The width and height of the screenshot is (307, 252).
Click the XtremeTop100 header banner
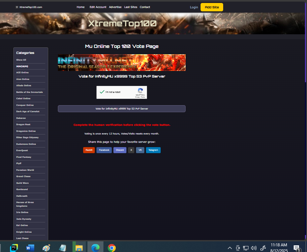pyautogui.click(x=153, y=24)
